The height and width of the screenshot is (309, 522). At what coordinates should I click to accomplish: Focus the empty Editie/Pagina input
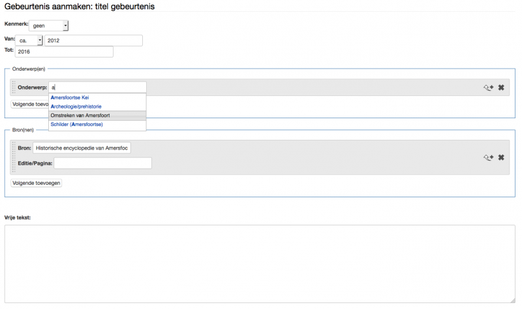coord(102,163)
